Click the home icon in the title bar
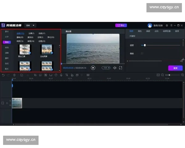This screenshot has width=185, height=148. tap(167, 25)
